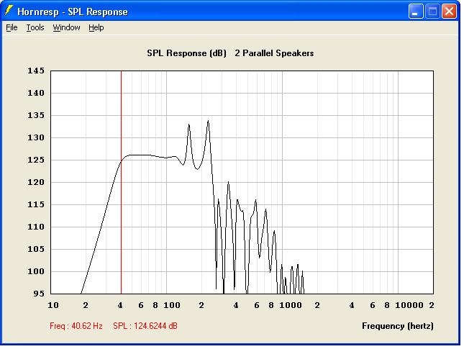464x349 pixels.
Task: Open the Window menu
Action: click(66, 27)
